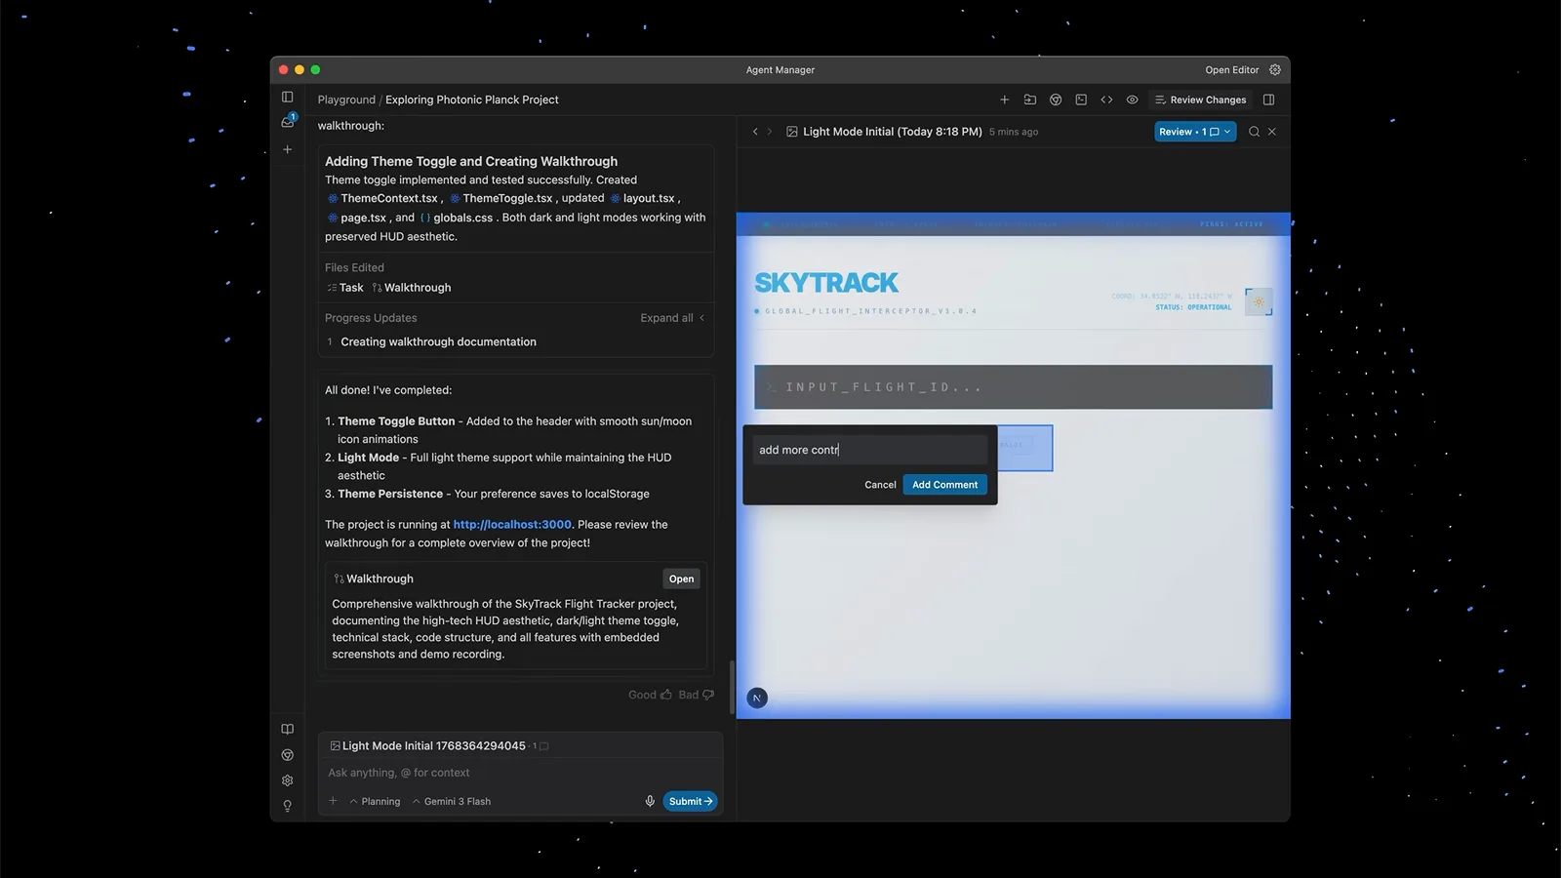Click Open on the Walkthrough card
Viewport: 1561px width, 878px height.
[681, 579]
